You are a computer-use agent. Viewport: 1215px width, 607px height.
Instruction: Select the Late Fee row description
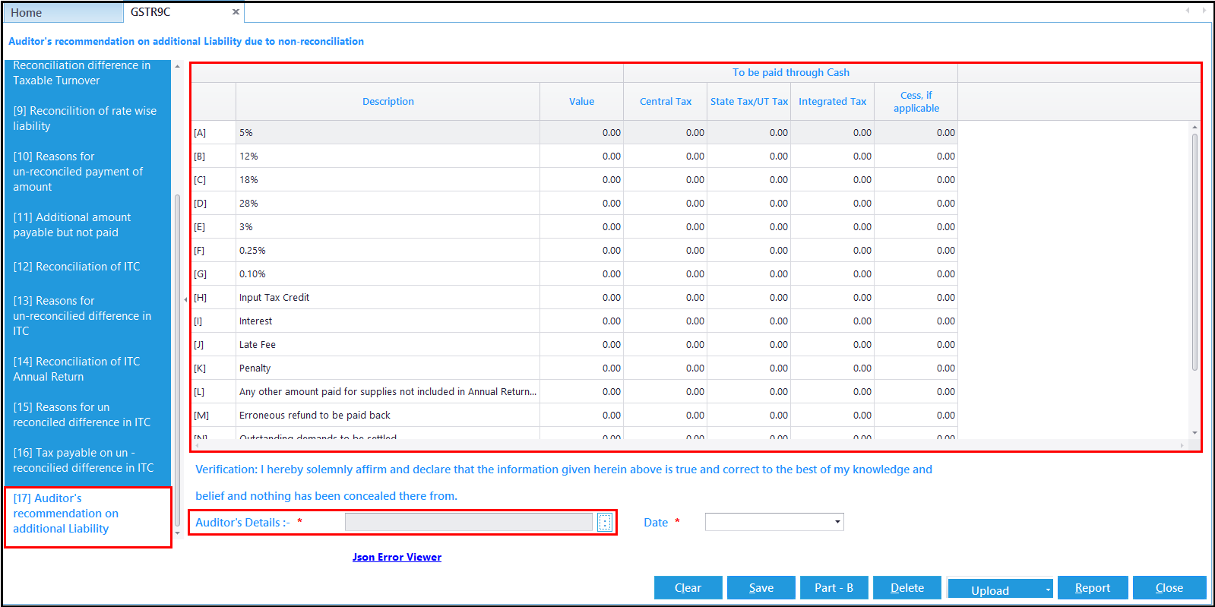click(x=388, y=345)
